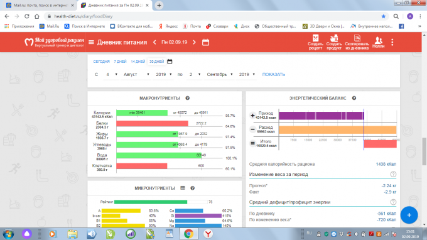Open Mail.Ru bookmark
The height and width of the screenshot is (240, 427).
click(50, 26)
